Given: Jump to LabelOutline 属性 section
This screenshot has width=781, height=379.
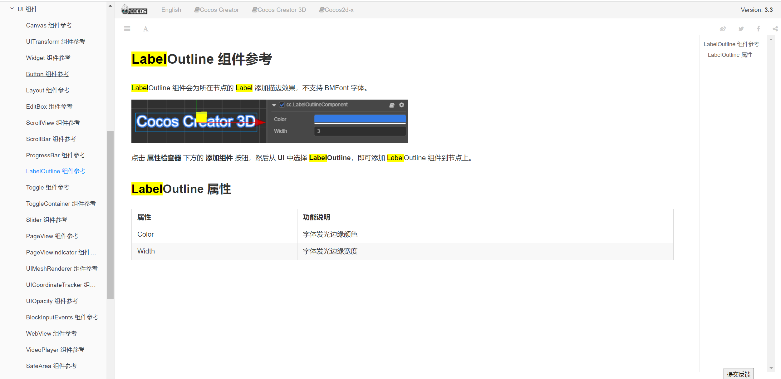Looking at the screenshot, I should coord(730,55).
